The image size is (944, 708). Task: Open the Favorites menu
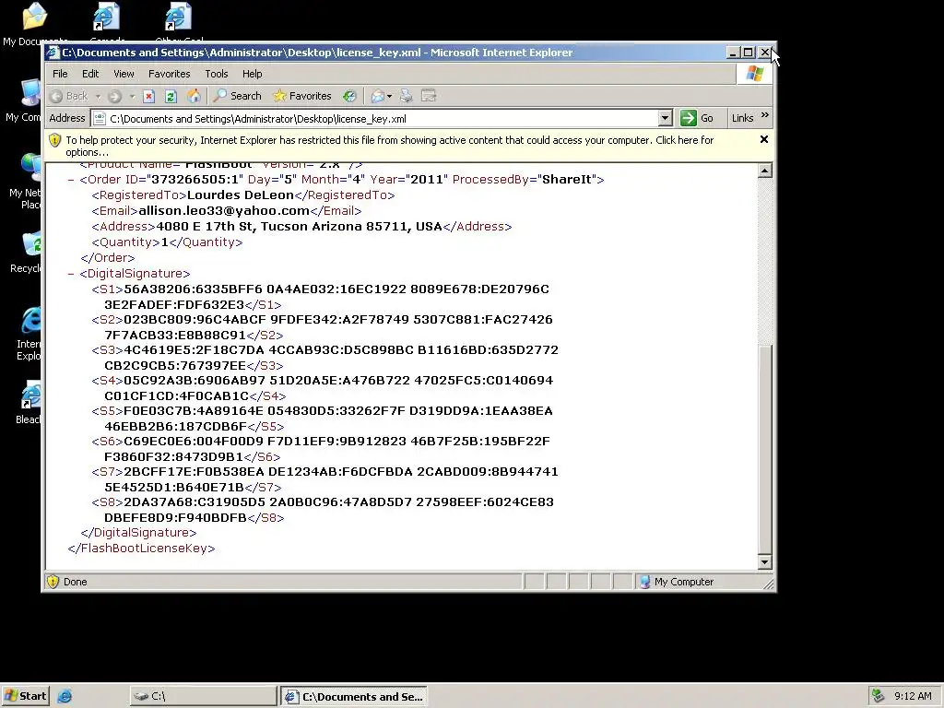[x=170, y=74]
